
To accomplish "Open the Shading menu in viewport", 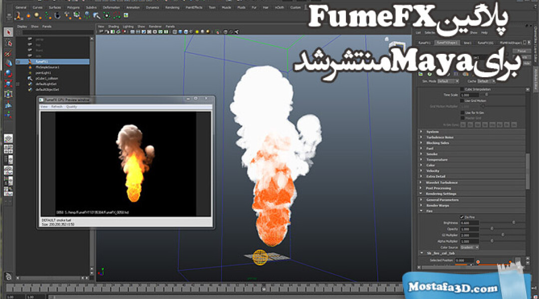I will [x=114, y=26].
